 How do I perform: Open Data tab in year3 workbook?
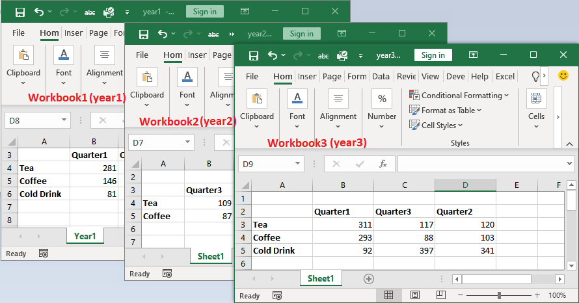381,76
